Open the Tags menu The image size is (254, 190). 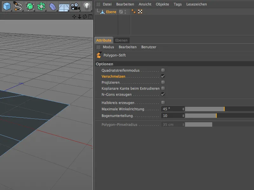click(177, 4)
